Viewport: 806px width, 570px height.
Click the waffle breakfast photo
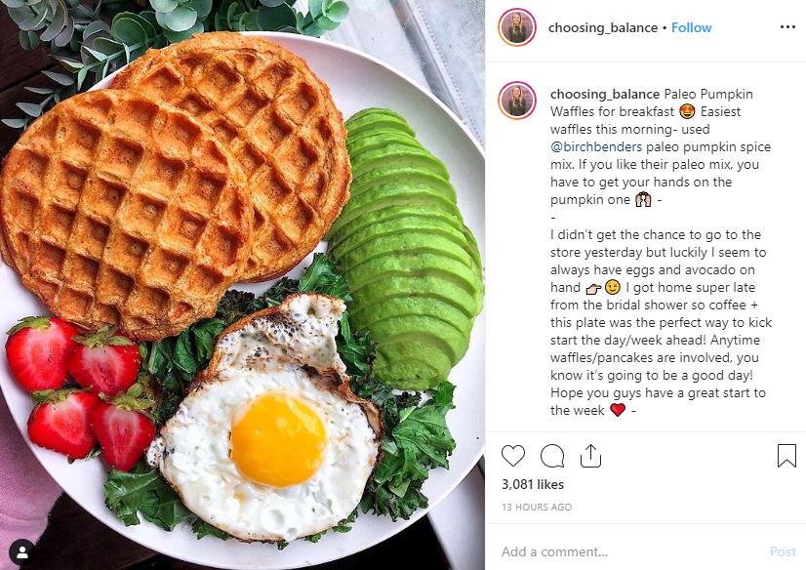(x=242, y=285)
